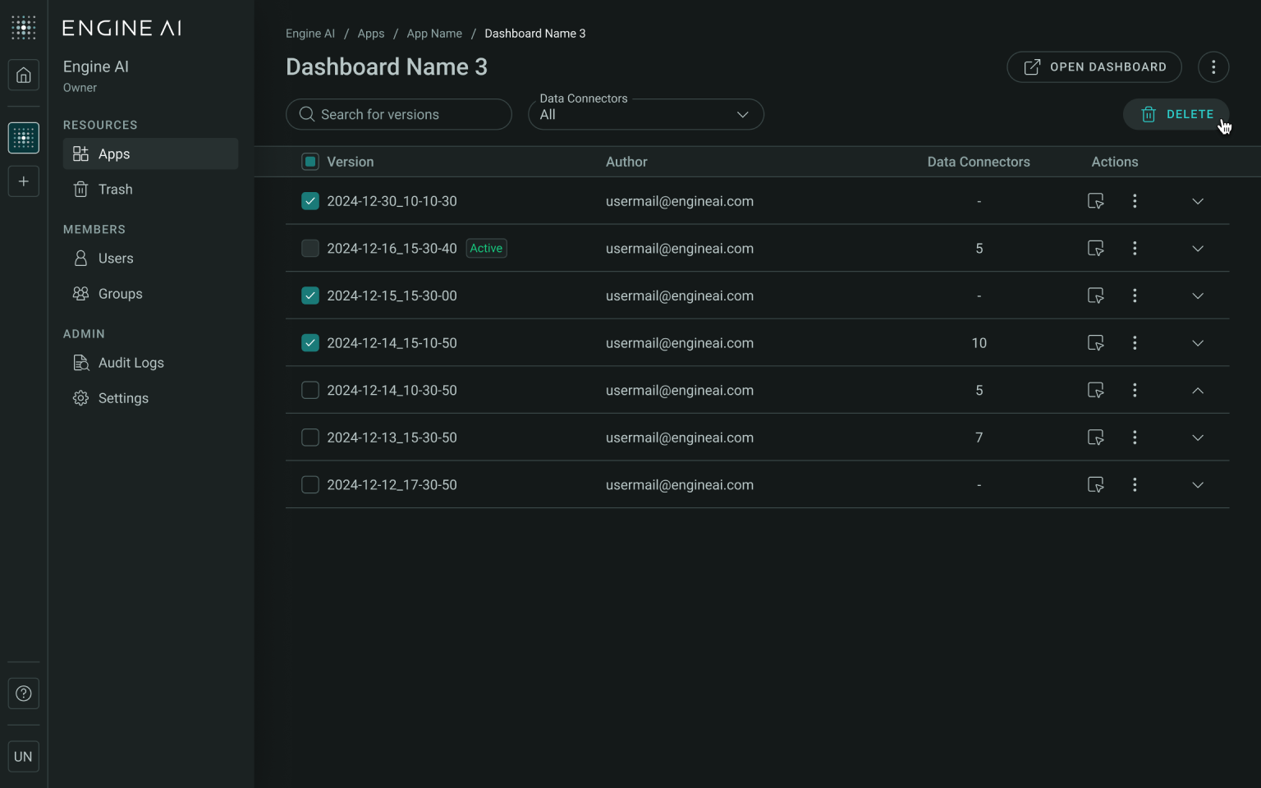Open more actions for version 2024-12-14_15-10-50
Viewport: 1261px width, 788px height.
[x=1135, y=343]
